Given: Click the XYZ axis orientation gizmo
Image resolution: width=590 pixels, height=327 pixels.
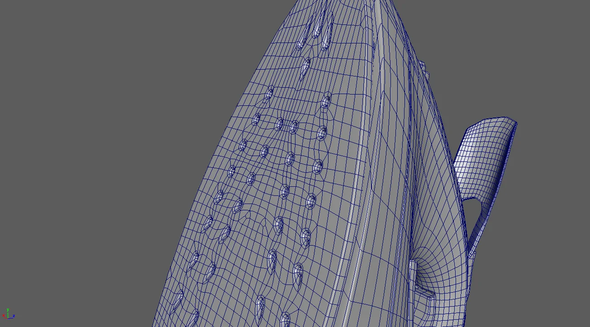Looking at the screenshot, I should click(x=8, y=314).
